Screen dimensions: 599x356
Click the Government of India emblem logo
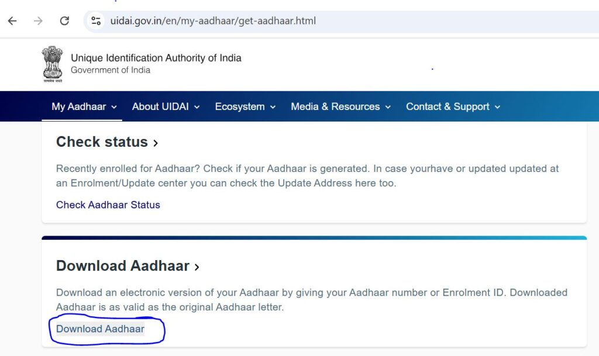click(x=52, y=64)
